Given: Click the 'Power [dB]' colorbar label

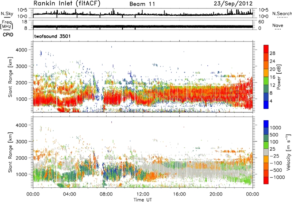Looking at the screenshot, I should (x=278, y=77).
